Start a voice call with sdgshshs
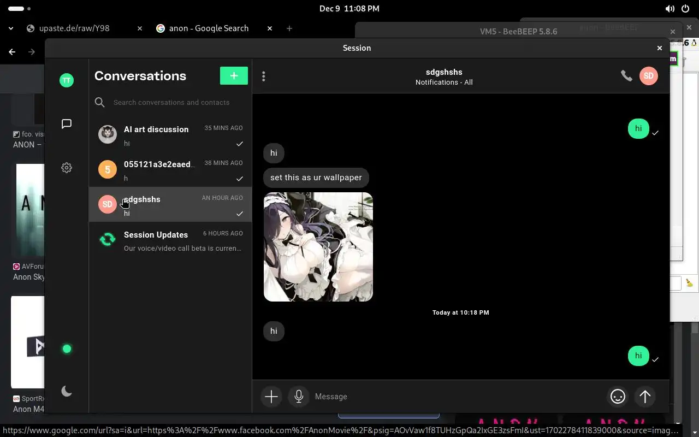This screenshot has width=699, height=437. (626, 76)
